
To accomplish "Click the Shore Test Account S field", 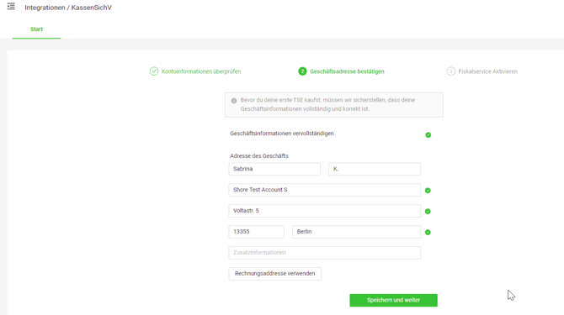I will point(324,190).
